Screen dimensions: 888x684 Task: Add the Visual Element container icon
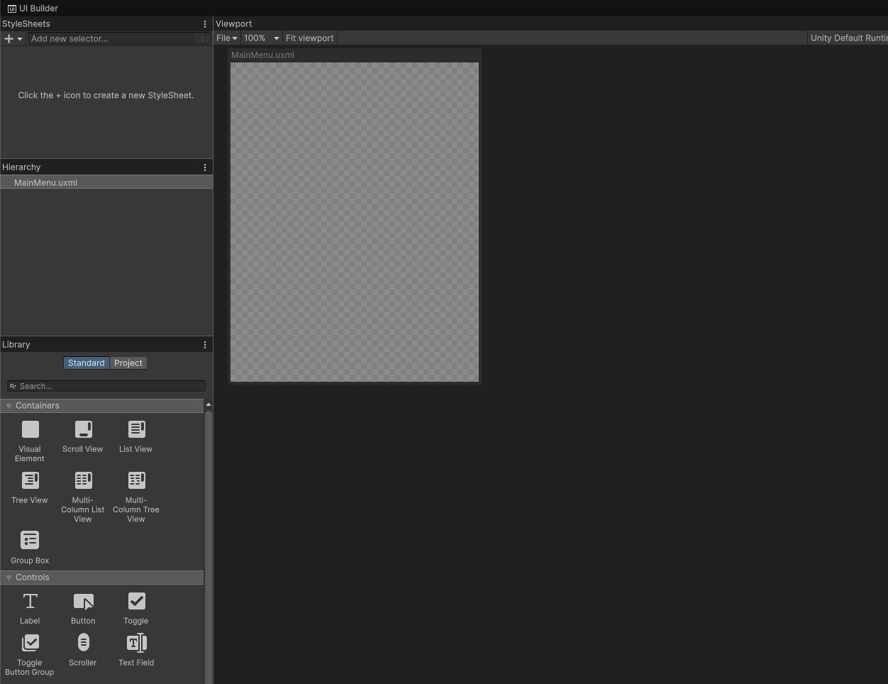[x=30, y=429]
